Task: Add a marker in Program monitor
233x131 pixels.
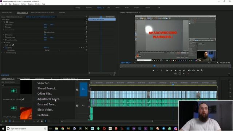Action: point(153,71)
